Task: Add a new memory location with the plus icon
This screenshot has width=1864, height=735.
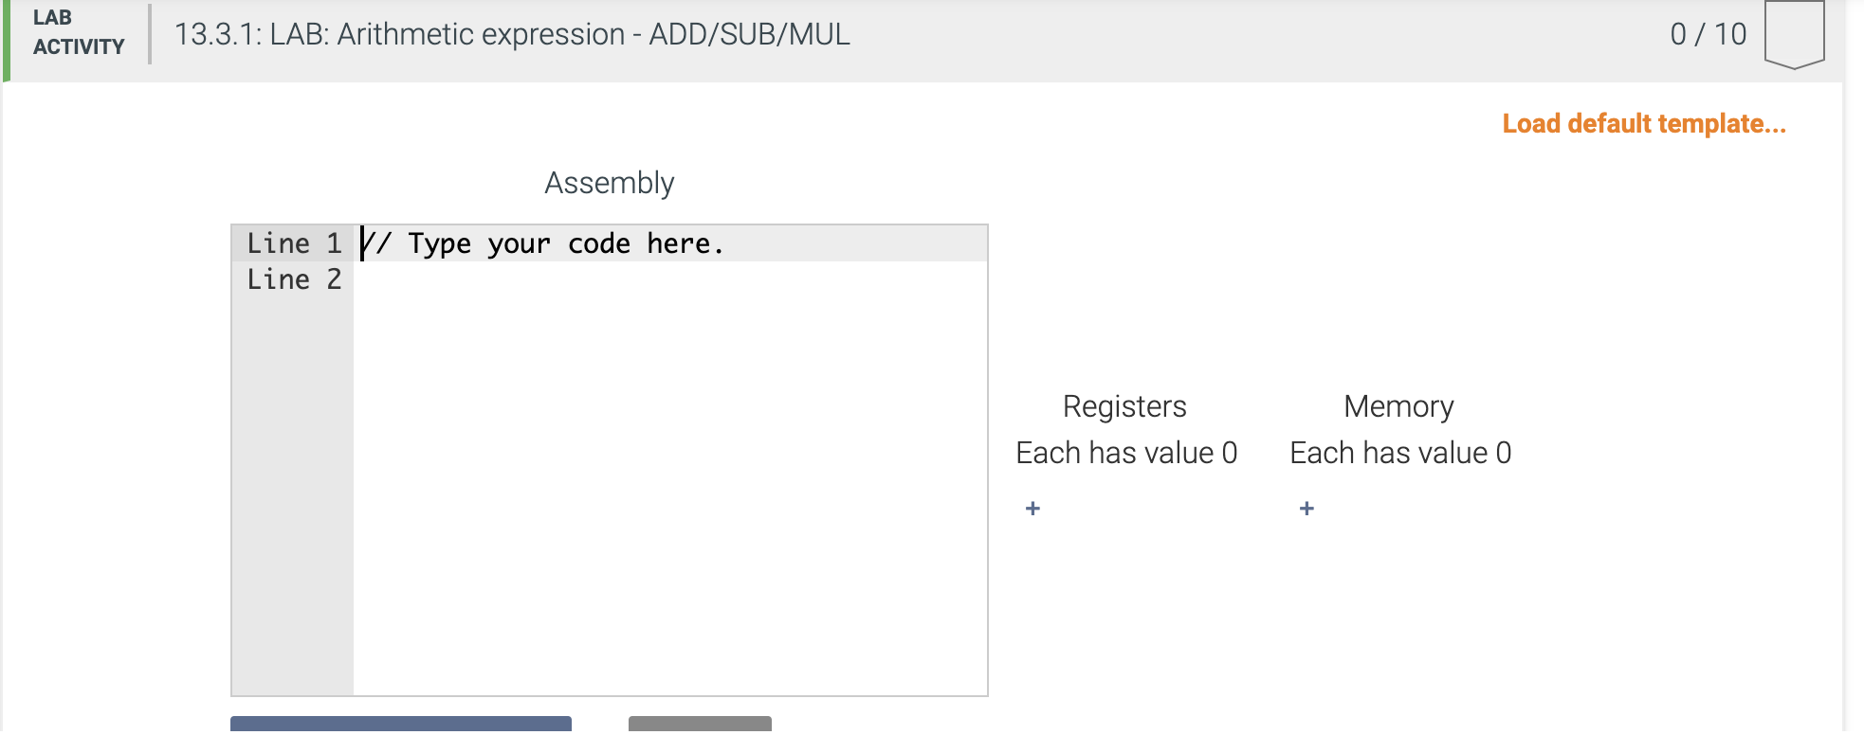Action: (x=1306, y=509)
